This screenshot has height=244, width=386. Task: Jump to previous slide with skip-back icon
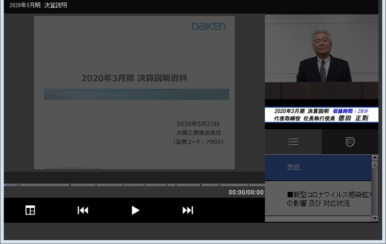(83, 210)
